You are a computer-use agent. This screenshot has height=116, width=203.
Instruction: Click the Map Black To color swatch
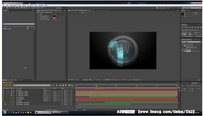[x=54, y=16]
